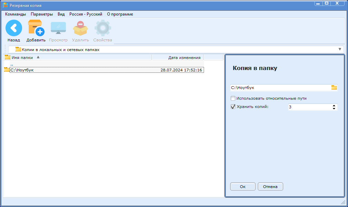
Task: Increase the copies count with up arrow
Action: [334, 106]
